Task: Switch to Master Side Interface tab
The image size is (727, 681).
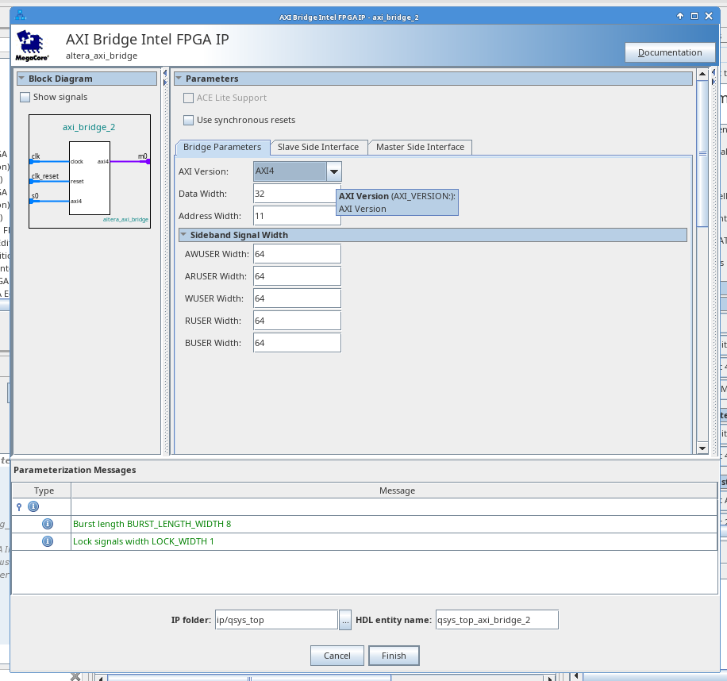Action: pos(420,147)
